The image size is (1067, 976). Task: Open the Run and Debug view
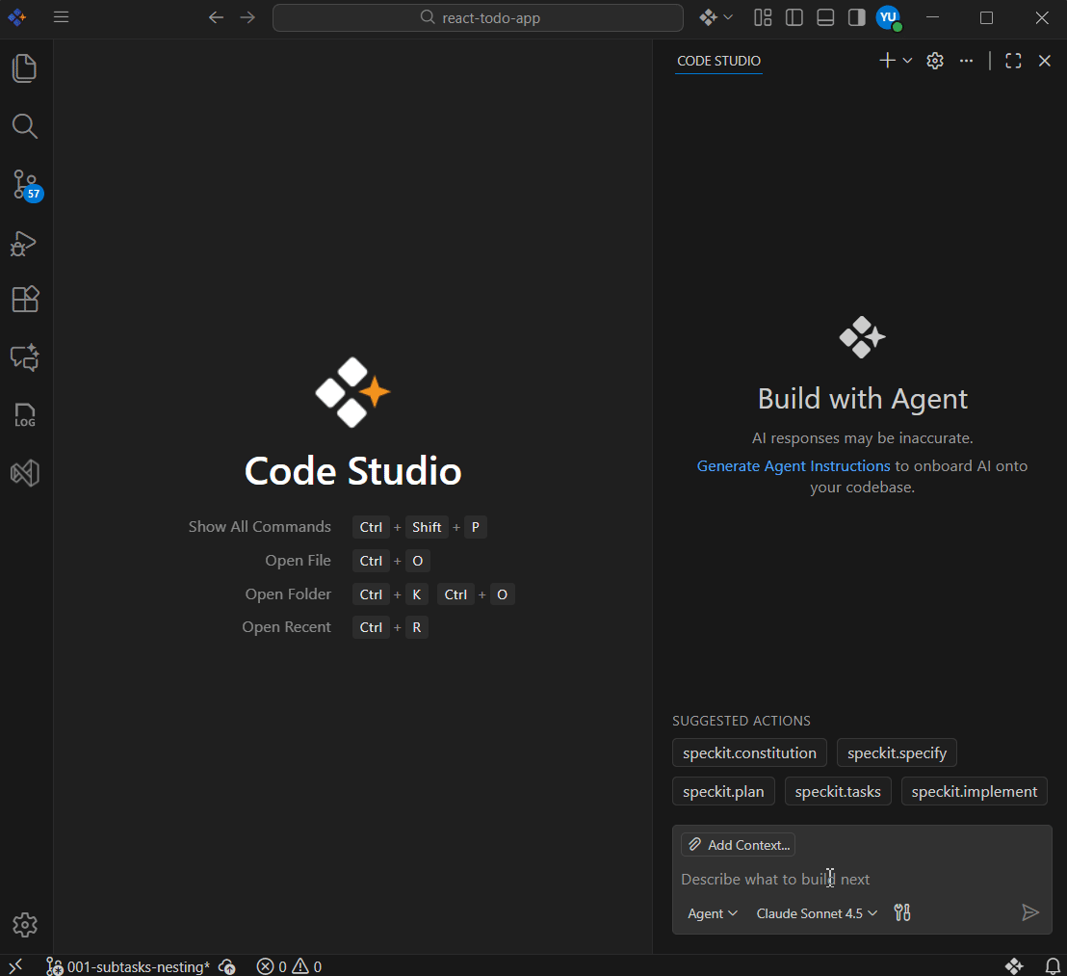pos(25,243)
